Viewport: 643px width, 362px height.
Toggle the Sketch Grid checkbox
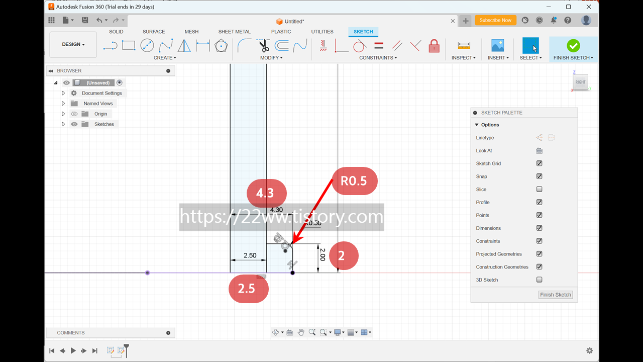pos(539,163)
